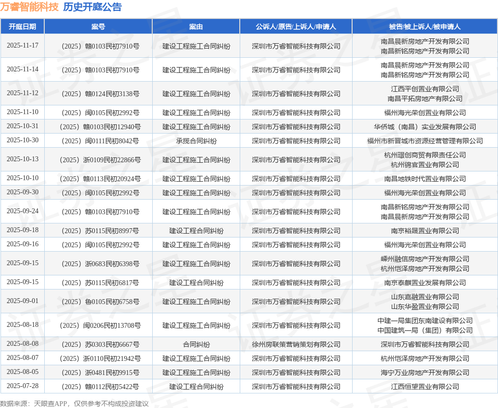Click defendant 中建一局集团东南建设有限公司
Image resolution: width=498 pixels, height=408 pixels.
pyautogui.click(x=425, y=321)
